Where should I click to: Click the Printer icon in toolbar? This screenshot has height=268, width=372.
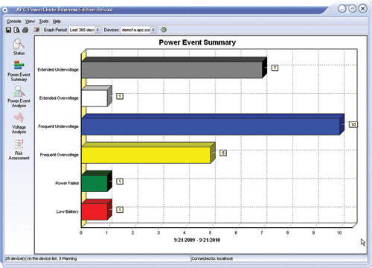point(25,30)
